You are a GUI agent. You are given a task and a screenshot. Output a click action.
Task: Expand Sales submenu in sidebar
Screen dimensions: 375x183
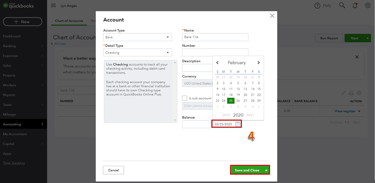[x=42, y=65]
